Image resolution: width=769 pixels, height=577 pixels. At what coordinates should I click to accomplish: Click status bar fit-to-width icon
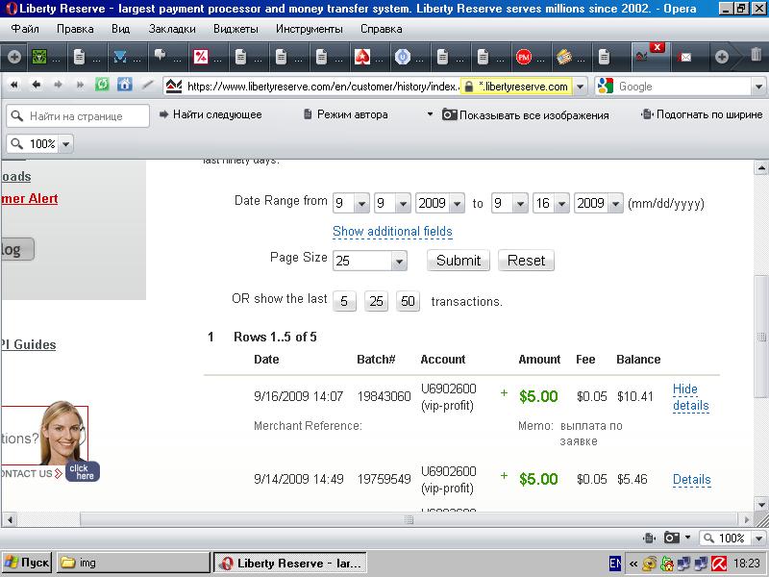point(650,538)
